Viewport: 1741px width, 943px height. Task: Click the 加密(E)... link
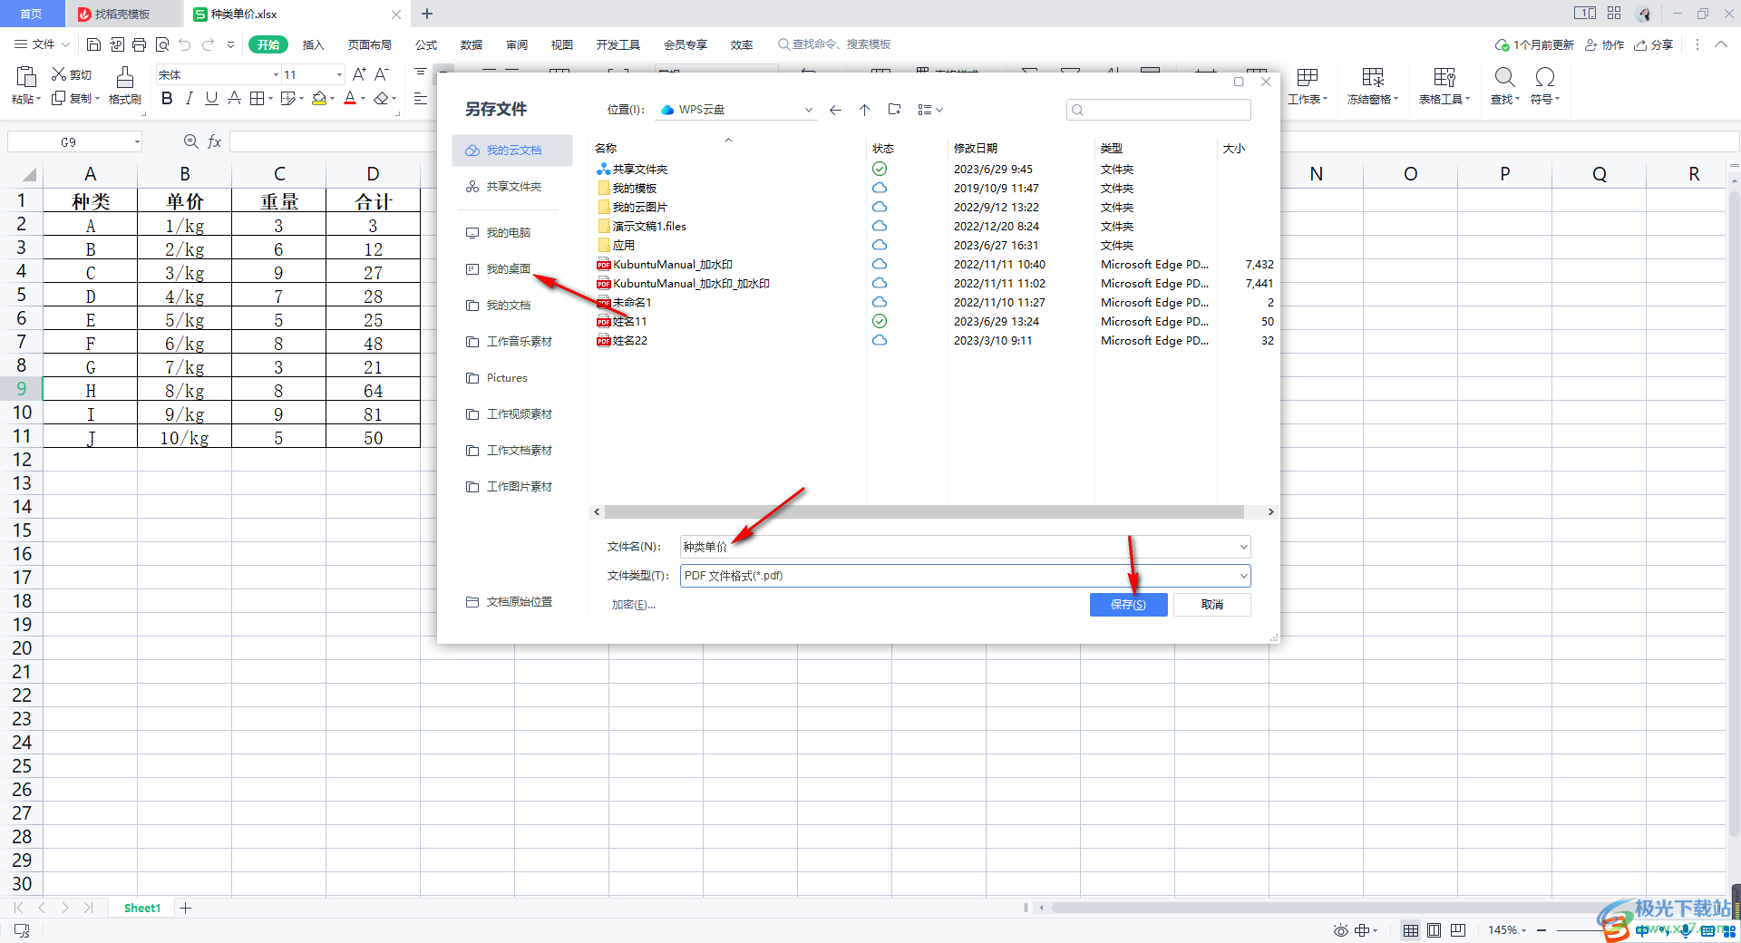pos(633,605)
